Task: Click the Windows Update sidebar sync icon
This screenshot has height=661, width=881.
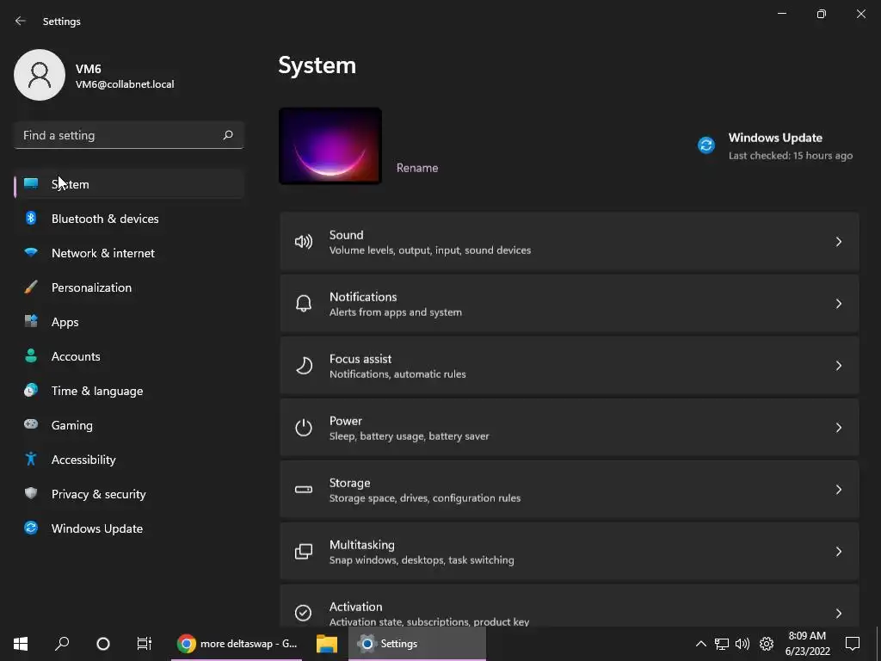Action: tap(31, 528)
